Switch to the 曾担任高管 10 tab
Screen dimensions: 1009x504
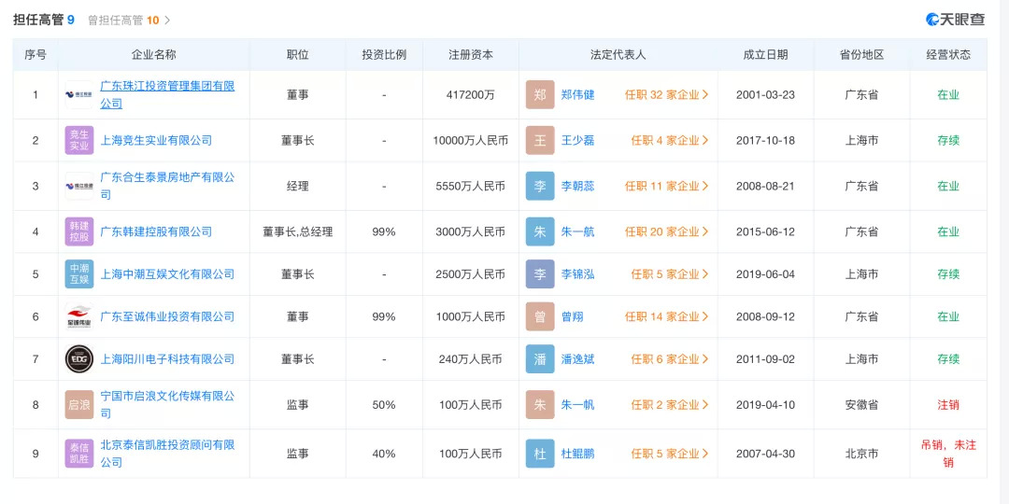[x=129, y=20]
